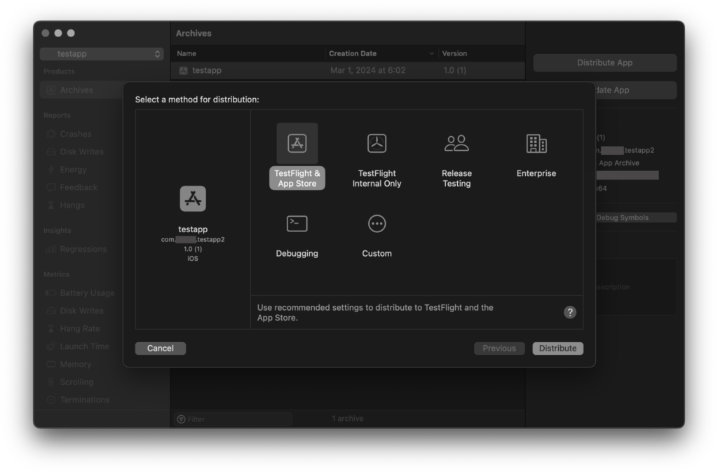Click the Distribute App button
Image resolution: width=718 pixels, height=472 pixels.
tap(604, 62)
